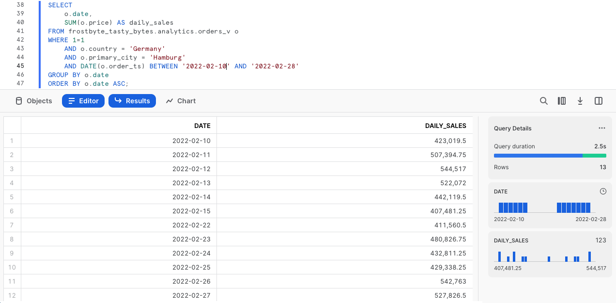Open the column selector icon

[x=562, y=101]
